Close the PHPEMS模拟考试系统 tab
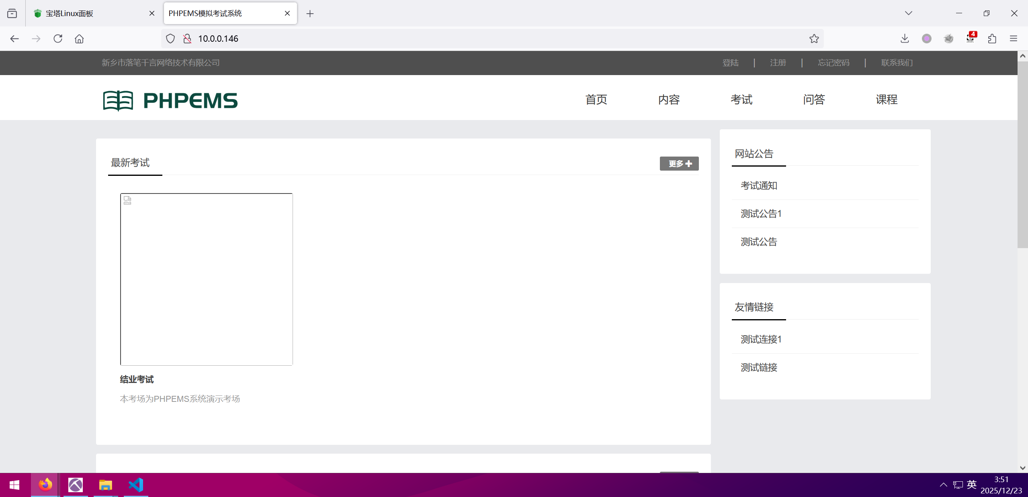The height and width of the screenshot is (497, 1028). pos(287,13)
